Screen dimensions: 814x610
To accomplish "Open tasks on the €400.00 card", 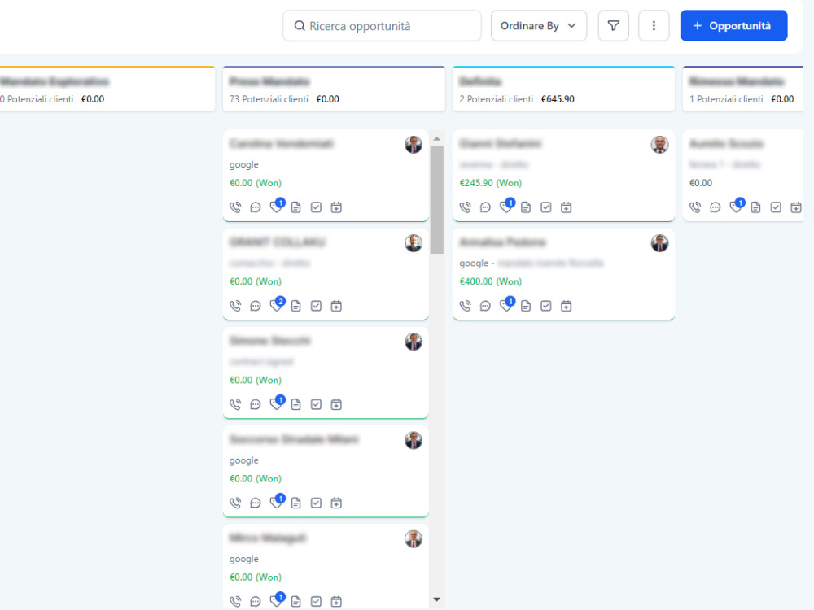I will (x=546, y=306).
